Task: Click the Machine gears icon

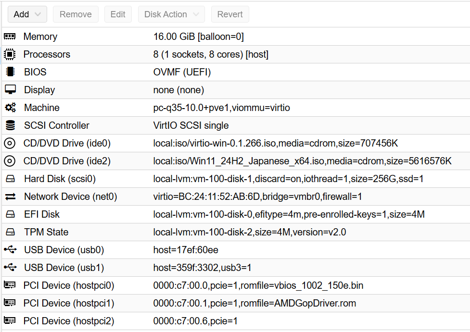Action: [x=10, y=108]
